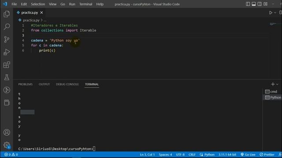Open Run and Debug view
Screen dimensions: 282x158
7,52
